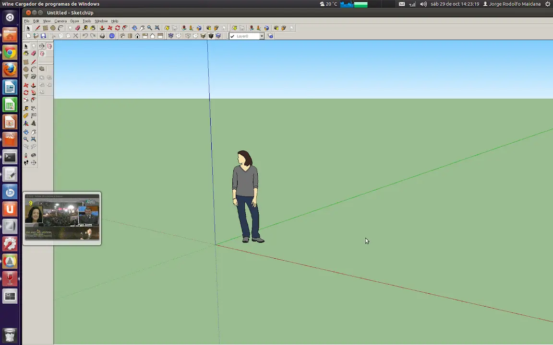Viewport: 553px width, 345px height.
Task: Open the Window menu
Action: click(x=101, y=21)
